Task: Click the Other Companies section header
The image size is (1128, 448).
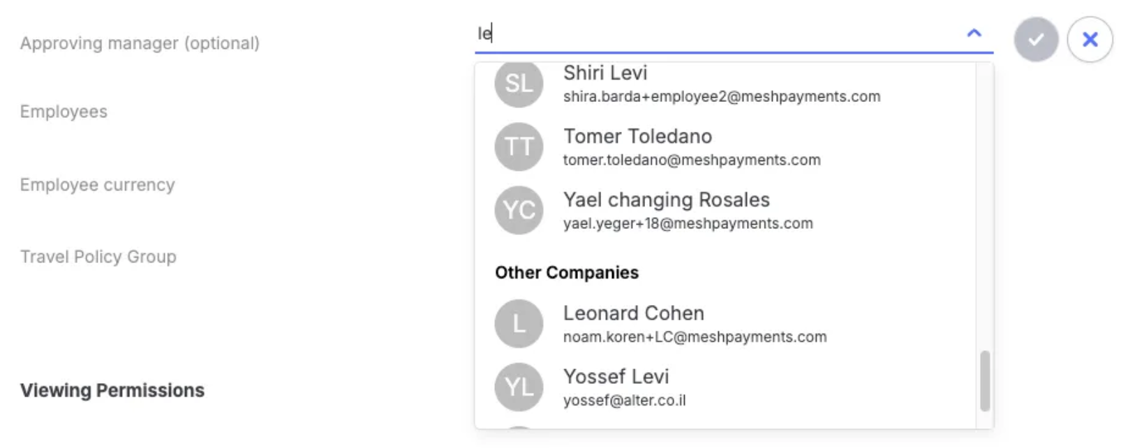Action: coord(567,272)
